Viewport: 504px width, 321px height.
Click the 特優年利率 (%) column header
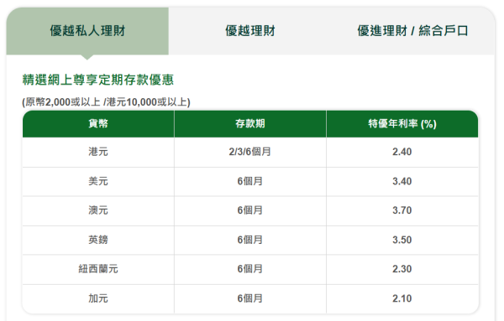[x=402, y=124]
